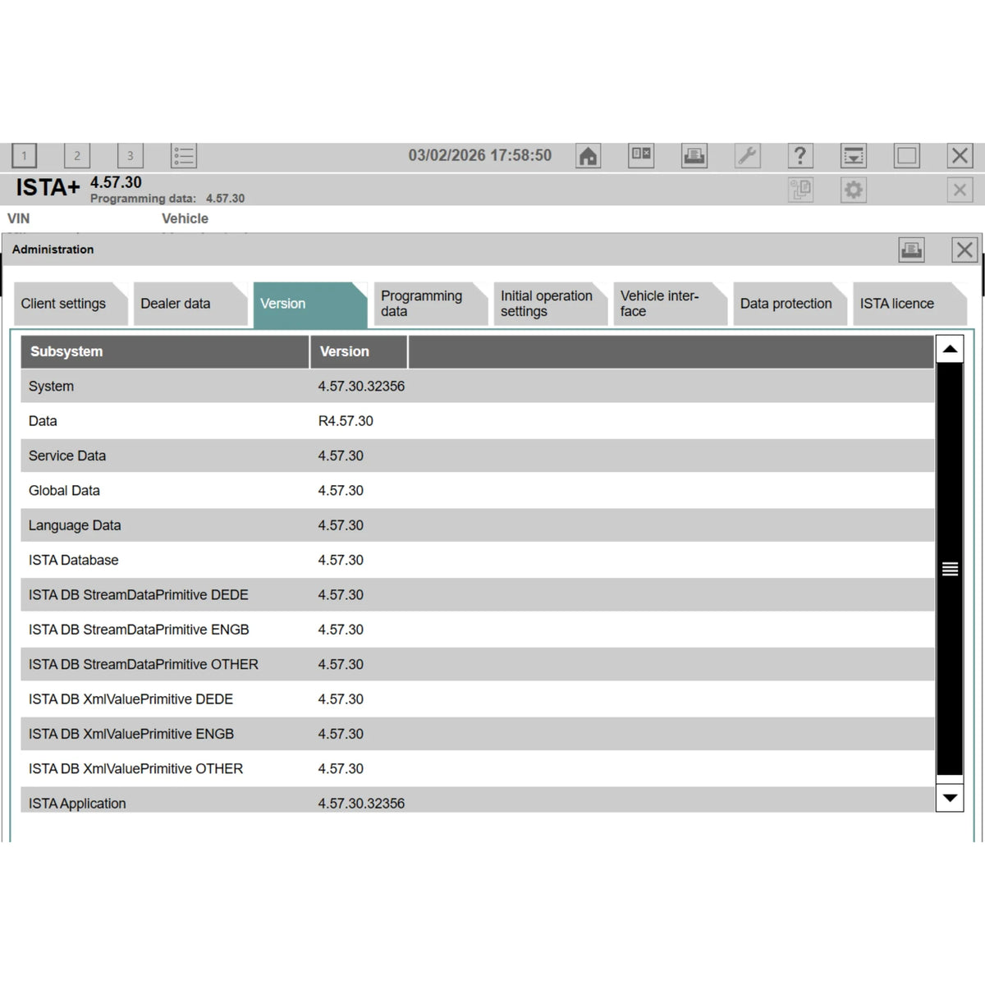Print the Administration dialog contents
This screenshot has width=985, height=985.
point(911,250)
